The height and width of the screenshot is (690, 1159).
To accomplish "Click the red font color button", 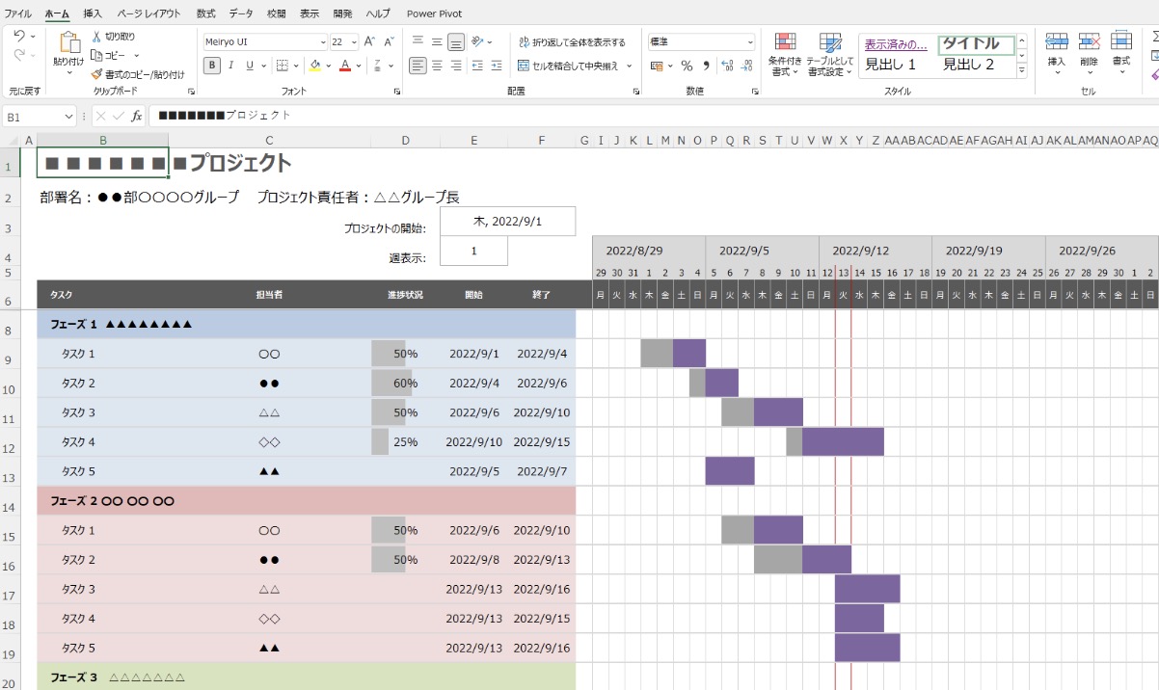I will (345, 66).
